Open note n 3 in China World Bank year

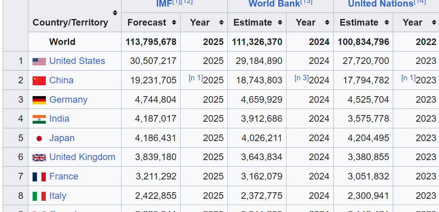(x=302, y=78)
